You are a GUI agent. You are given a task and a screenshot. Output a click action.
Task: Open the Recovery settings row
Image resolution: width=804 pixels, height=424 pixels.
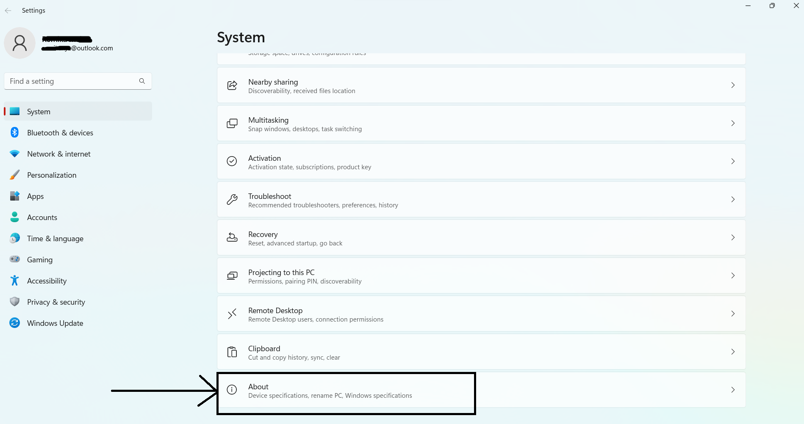(481, 237)
